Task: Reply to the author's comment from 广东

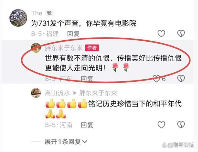Action: tap(87, 79)
